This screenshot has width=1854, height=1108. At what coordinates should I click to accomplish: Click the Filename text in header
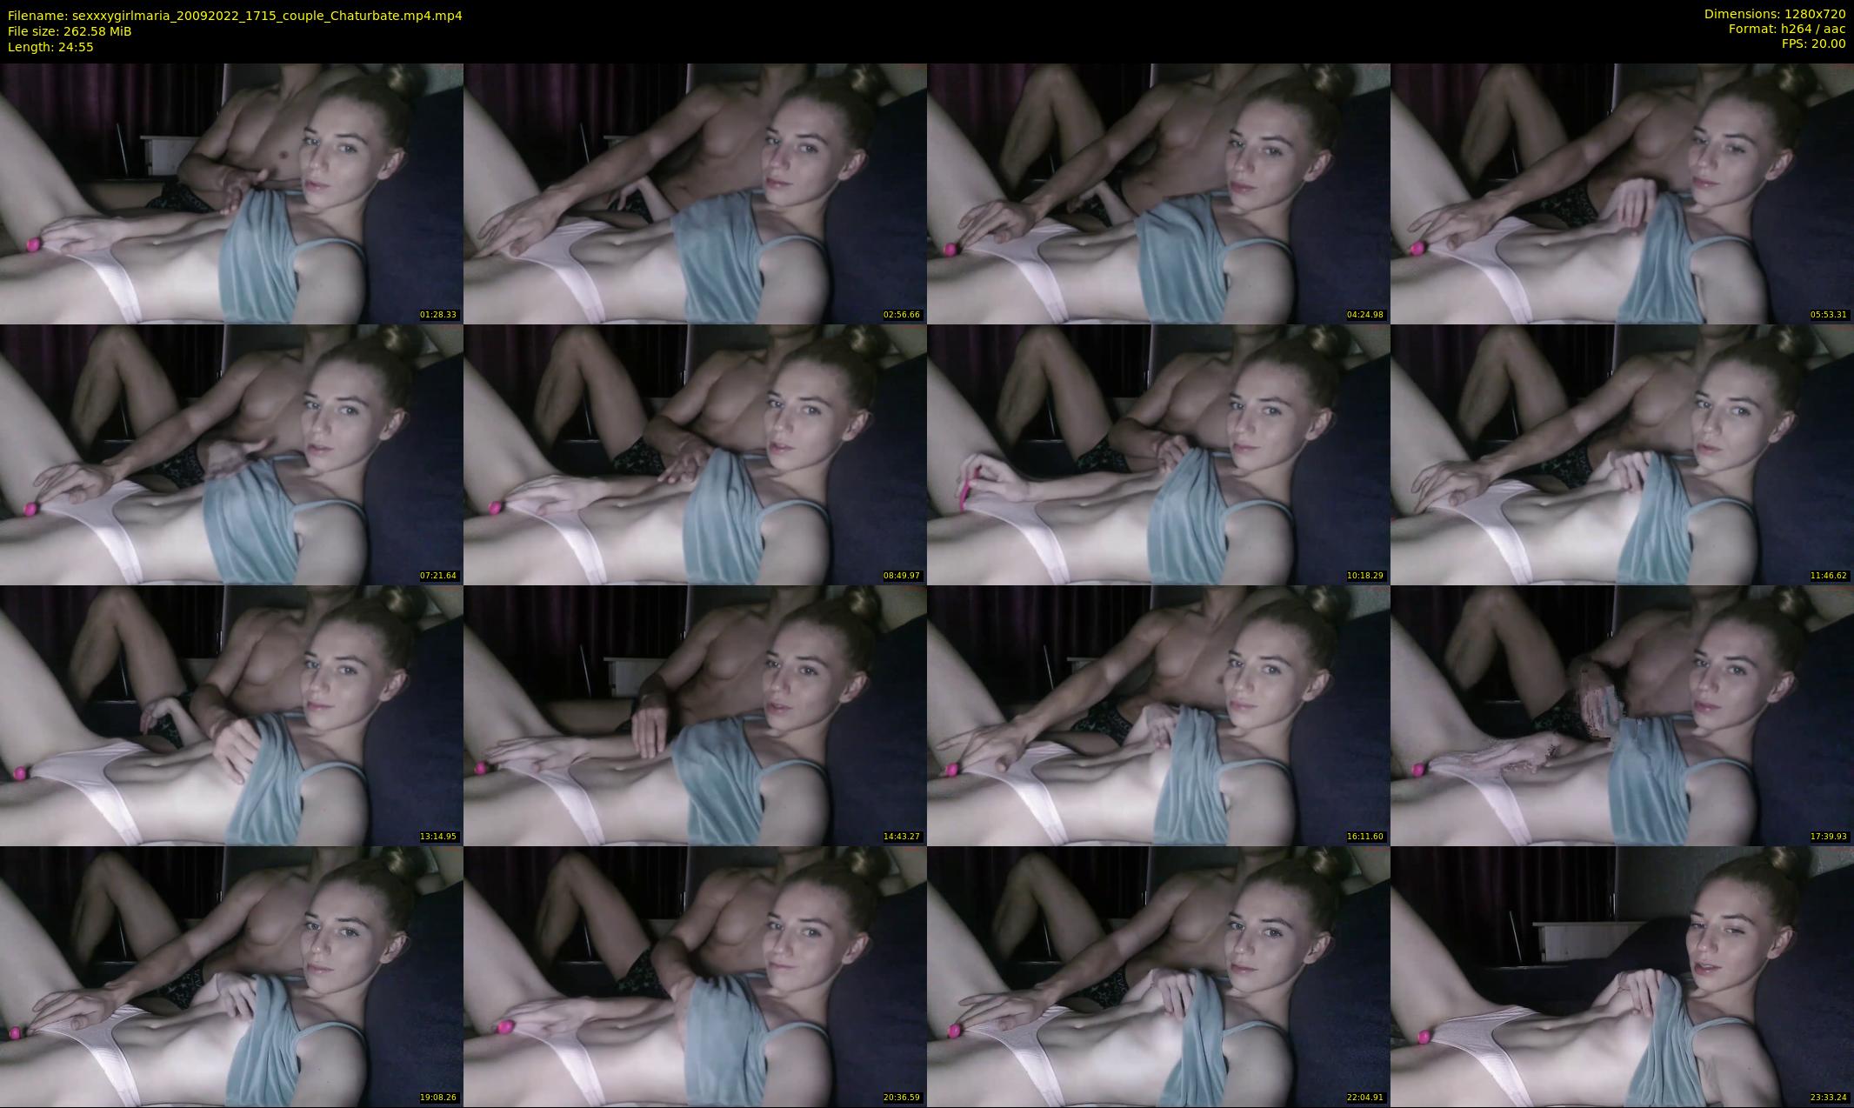pyautogui.click(x=235, y=15)
